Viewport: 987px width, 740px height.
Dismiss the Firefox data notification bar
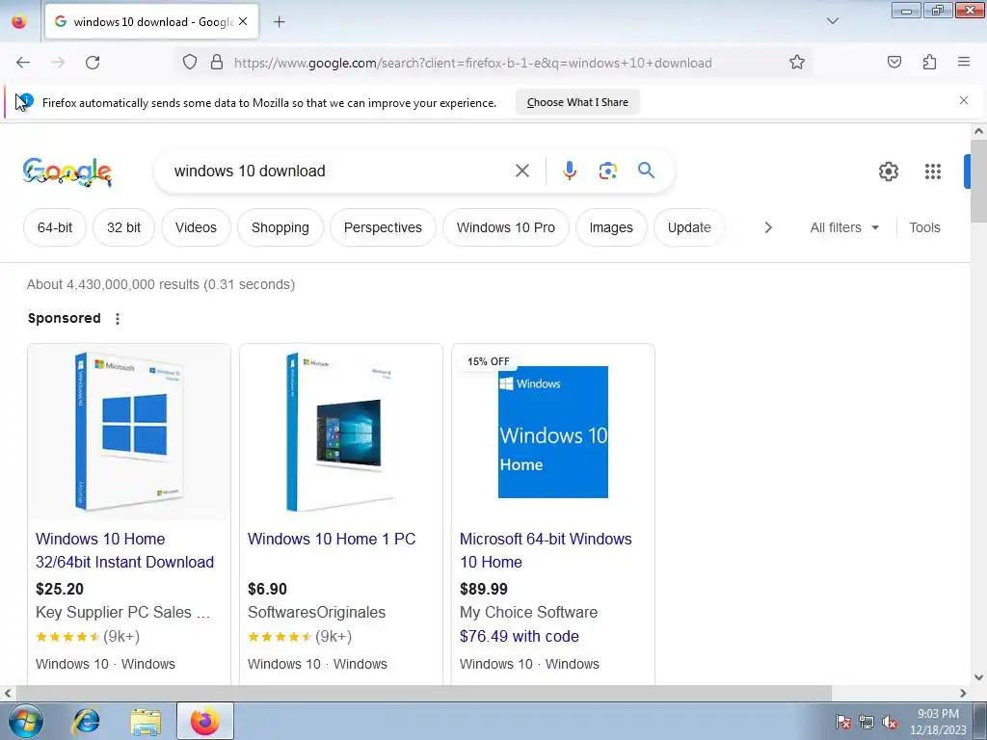[x=964, y=100]
